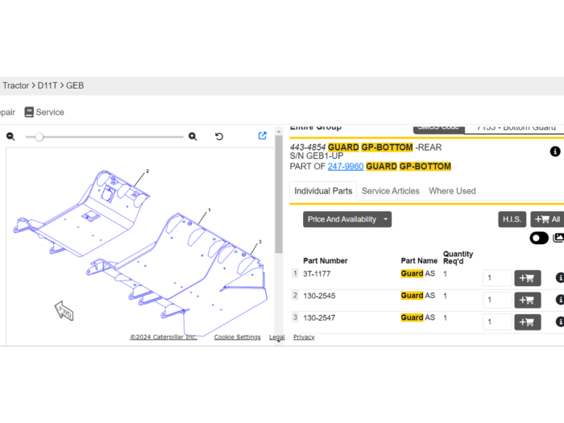This screenshot has height=423, width=564.
Task: Click the Quantity Req'd column header
Action: click(x=458, y=258)
